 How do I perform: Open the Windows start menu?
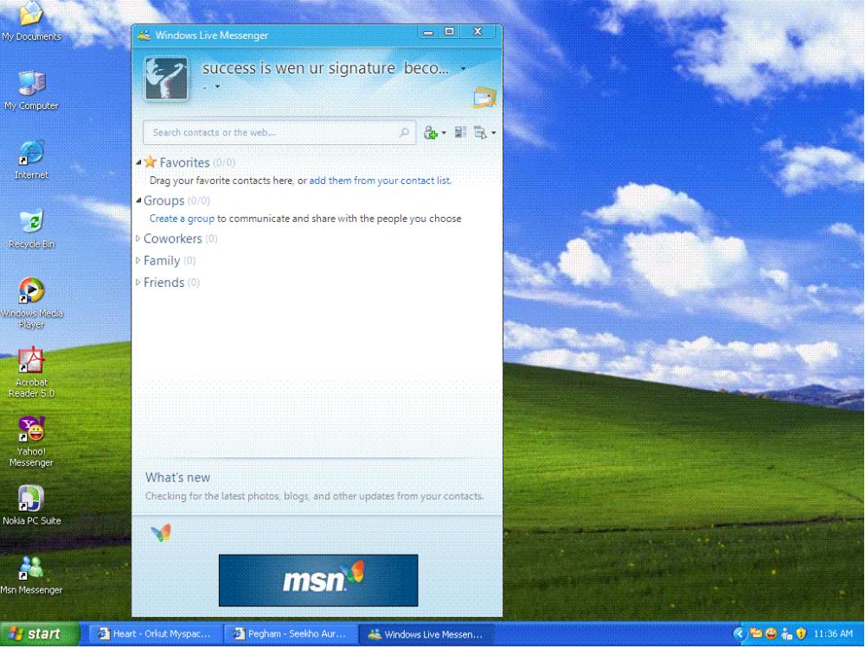click(40, 634)
